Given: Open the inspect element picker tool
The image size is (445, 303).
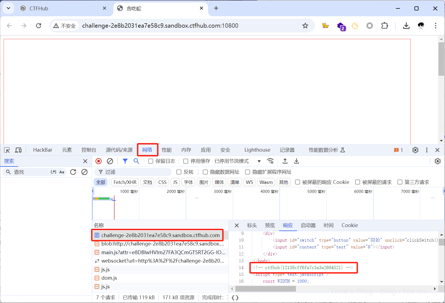Looking at the screenshot, I should tap(7, 150).
